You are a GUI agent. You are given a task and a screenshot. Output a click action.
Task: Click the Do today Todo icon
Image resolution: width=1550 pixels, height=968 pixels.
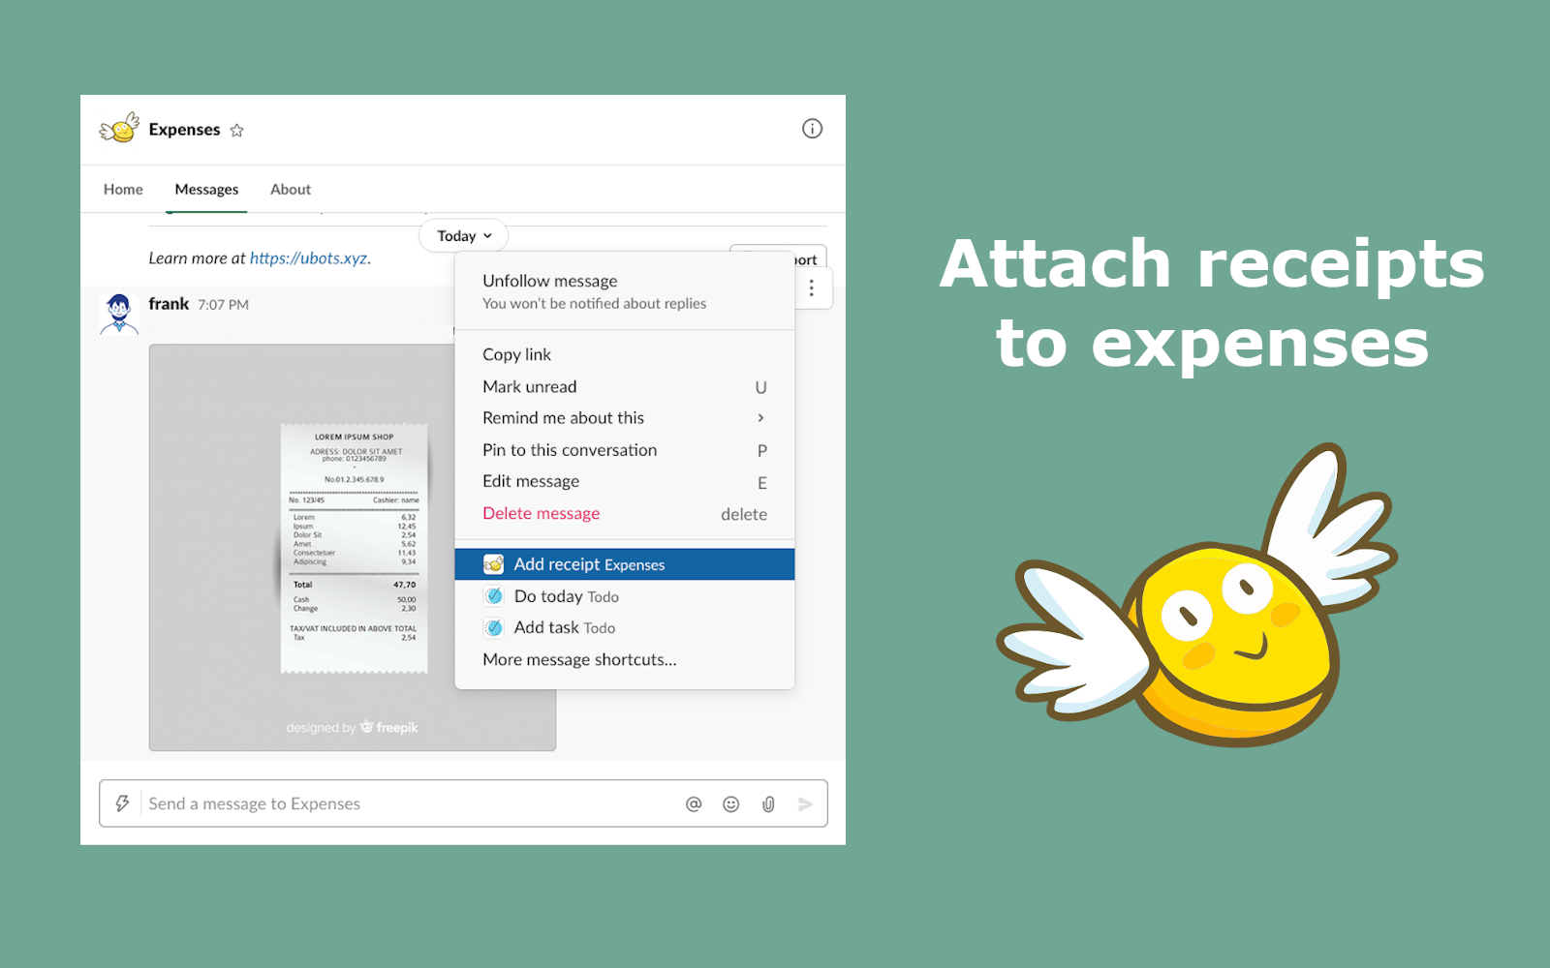pyautogui.click(x=494, y=596)
